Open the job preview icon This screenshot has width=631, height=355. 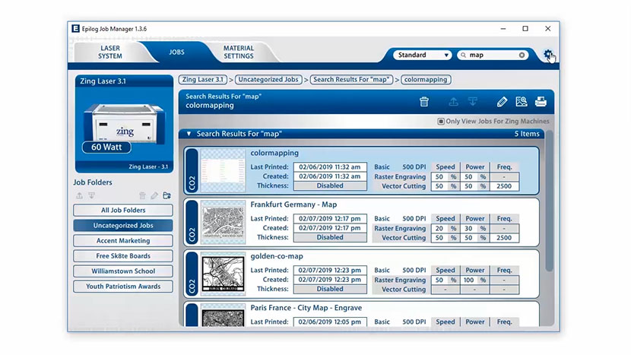(x=522, y=102)
